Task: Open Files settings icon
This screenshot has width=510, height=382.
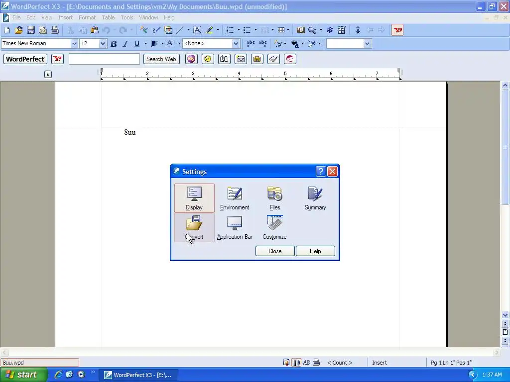Action: click(x=275, y=198)
